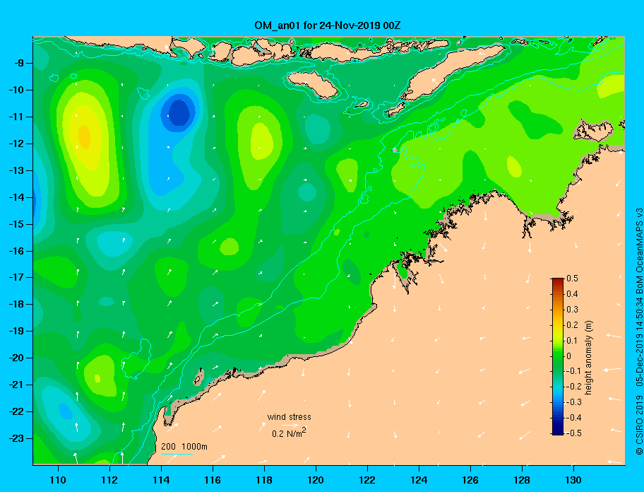
Task: Click the 0.2 value on the color scale
Action: coord(572,324)
